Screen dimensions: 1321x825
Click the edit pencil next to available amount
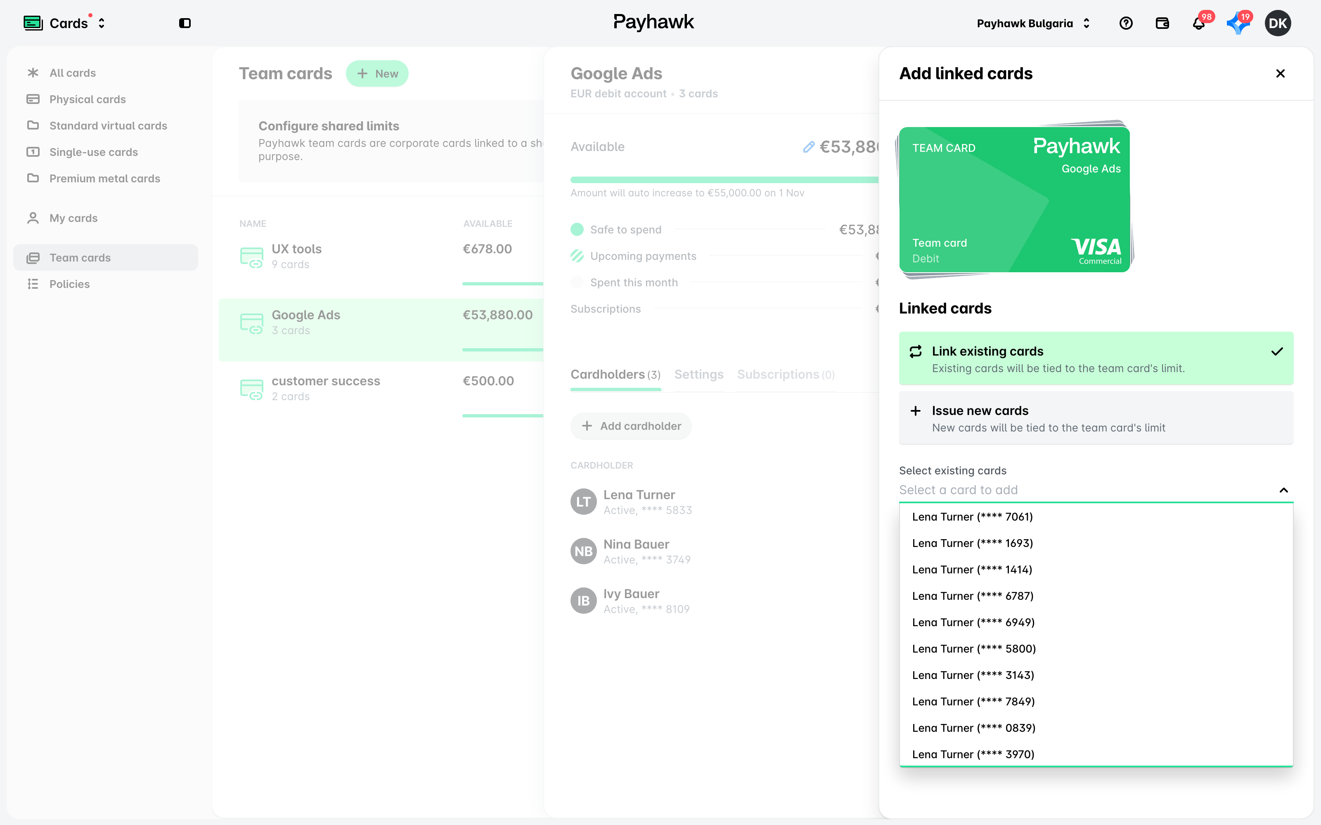click(808, 147)
